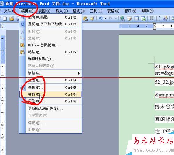Open the 帮助(H) menu

pyautogui.click(x=148, y=11)
